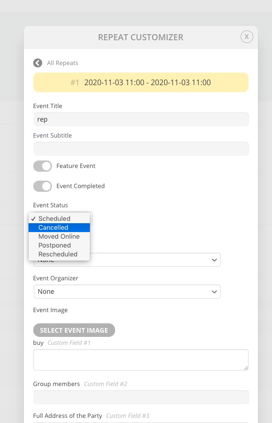272x423 pixels.
Task: Toggle the Event Completed switch
Action: (x=43, y=186)
